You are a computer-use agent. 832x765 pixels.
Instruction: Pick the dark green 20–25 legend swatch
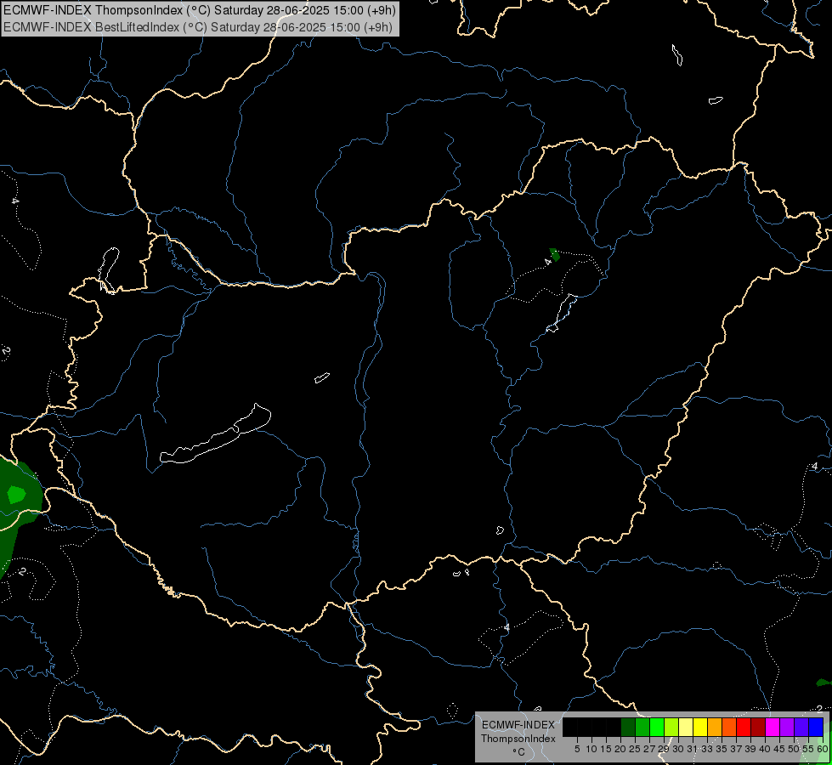pyautogui.click(x=628, y=728)
